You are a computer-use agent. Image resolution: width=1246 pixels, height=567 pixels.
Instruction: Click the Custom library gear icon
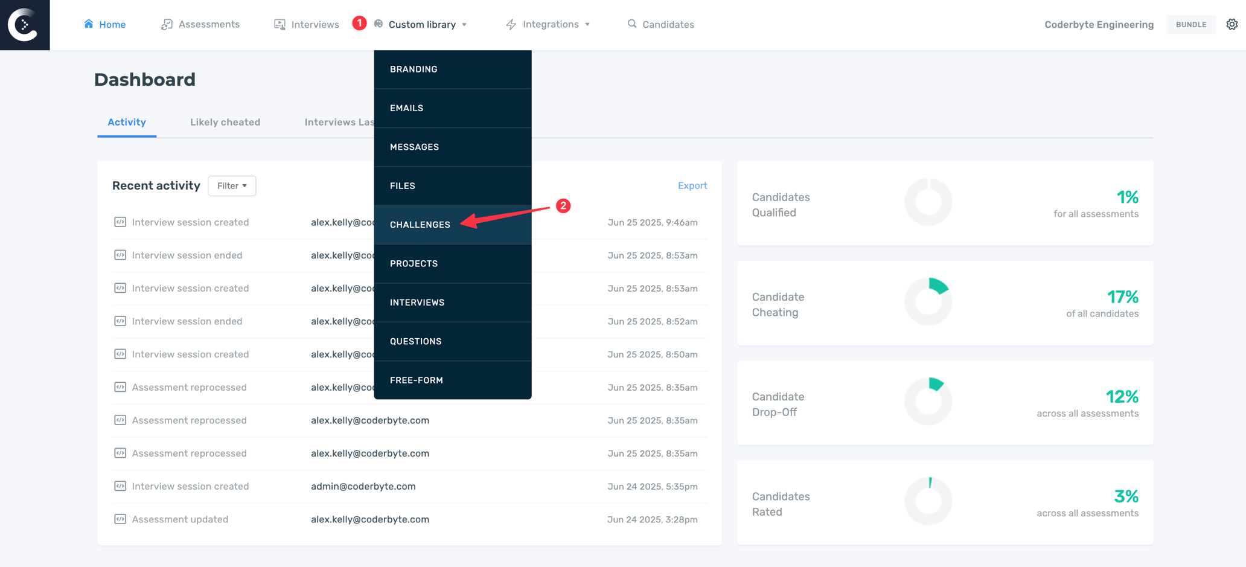click(x=379, y=24)
